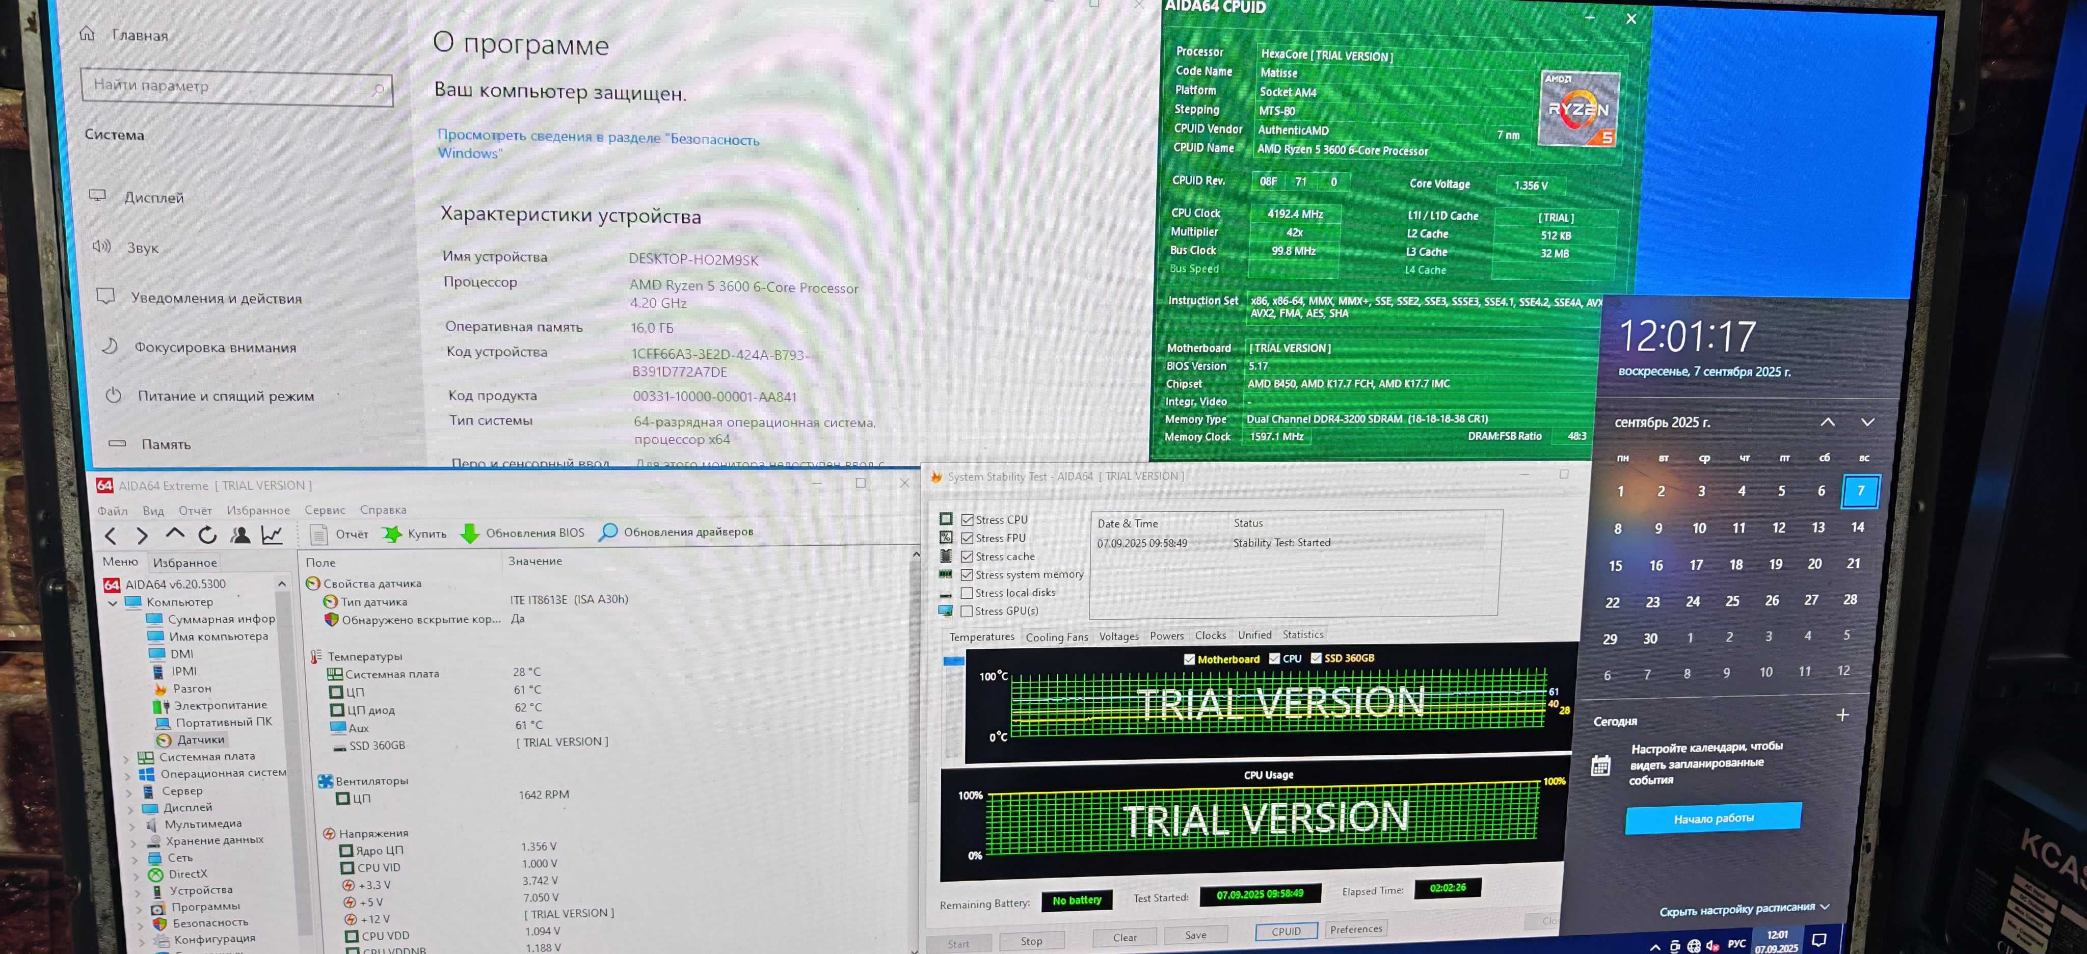Toggle CPU temperature graph checkbox
The image size is (2087, 954).
(x=1274, y=658)
